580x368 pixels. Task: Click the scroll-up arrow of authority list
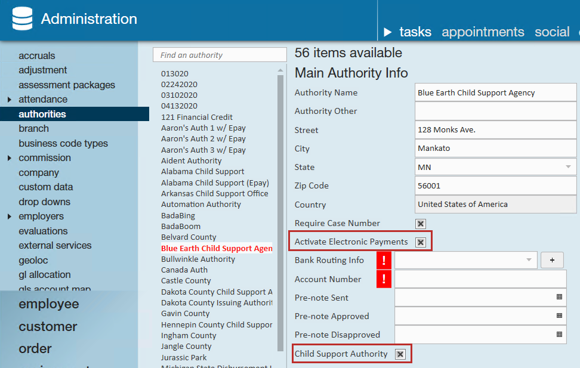(x=280, y=70)
